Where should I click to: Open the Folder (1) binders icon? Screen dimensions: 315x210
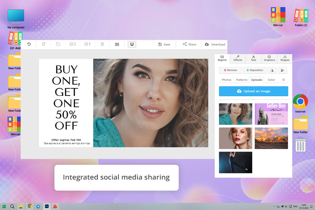301,18
